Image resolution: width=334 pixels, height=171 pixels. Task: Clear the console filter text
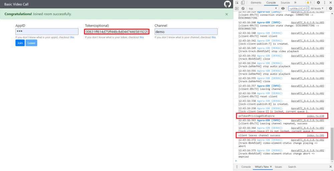(307, 9)
